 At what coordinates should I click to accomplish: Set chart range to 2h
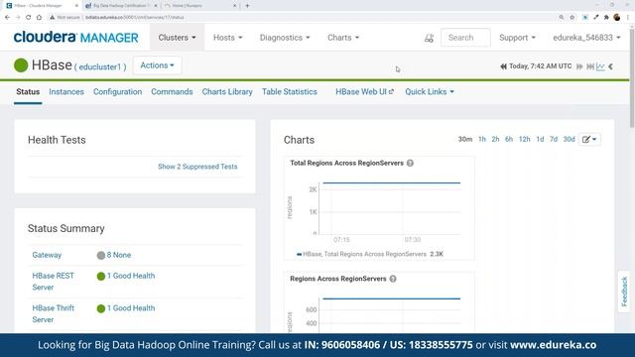495,139
